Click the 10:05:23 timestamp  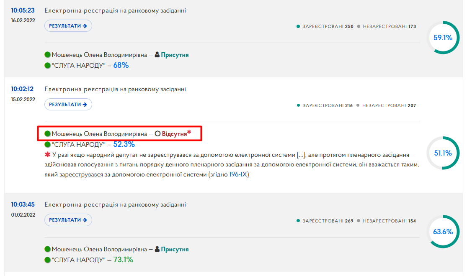pyautogui.click(x=23, y=10)
